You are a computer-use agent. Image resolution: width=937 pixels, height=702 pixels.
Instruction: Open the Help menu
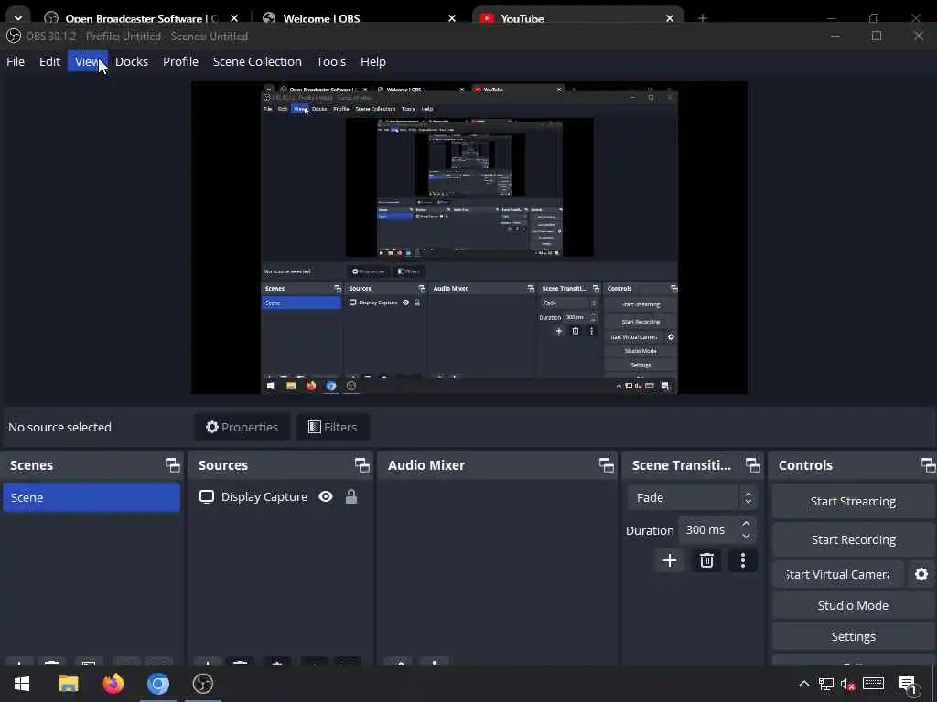pyautogui.click(x=373, y=61)
